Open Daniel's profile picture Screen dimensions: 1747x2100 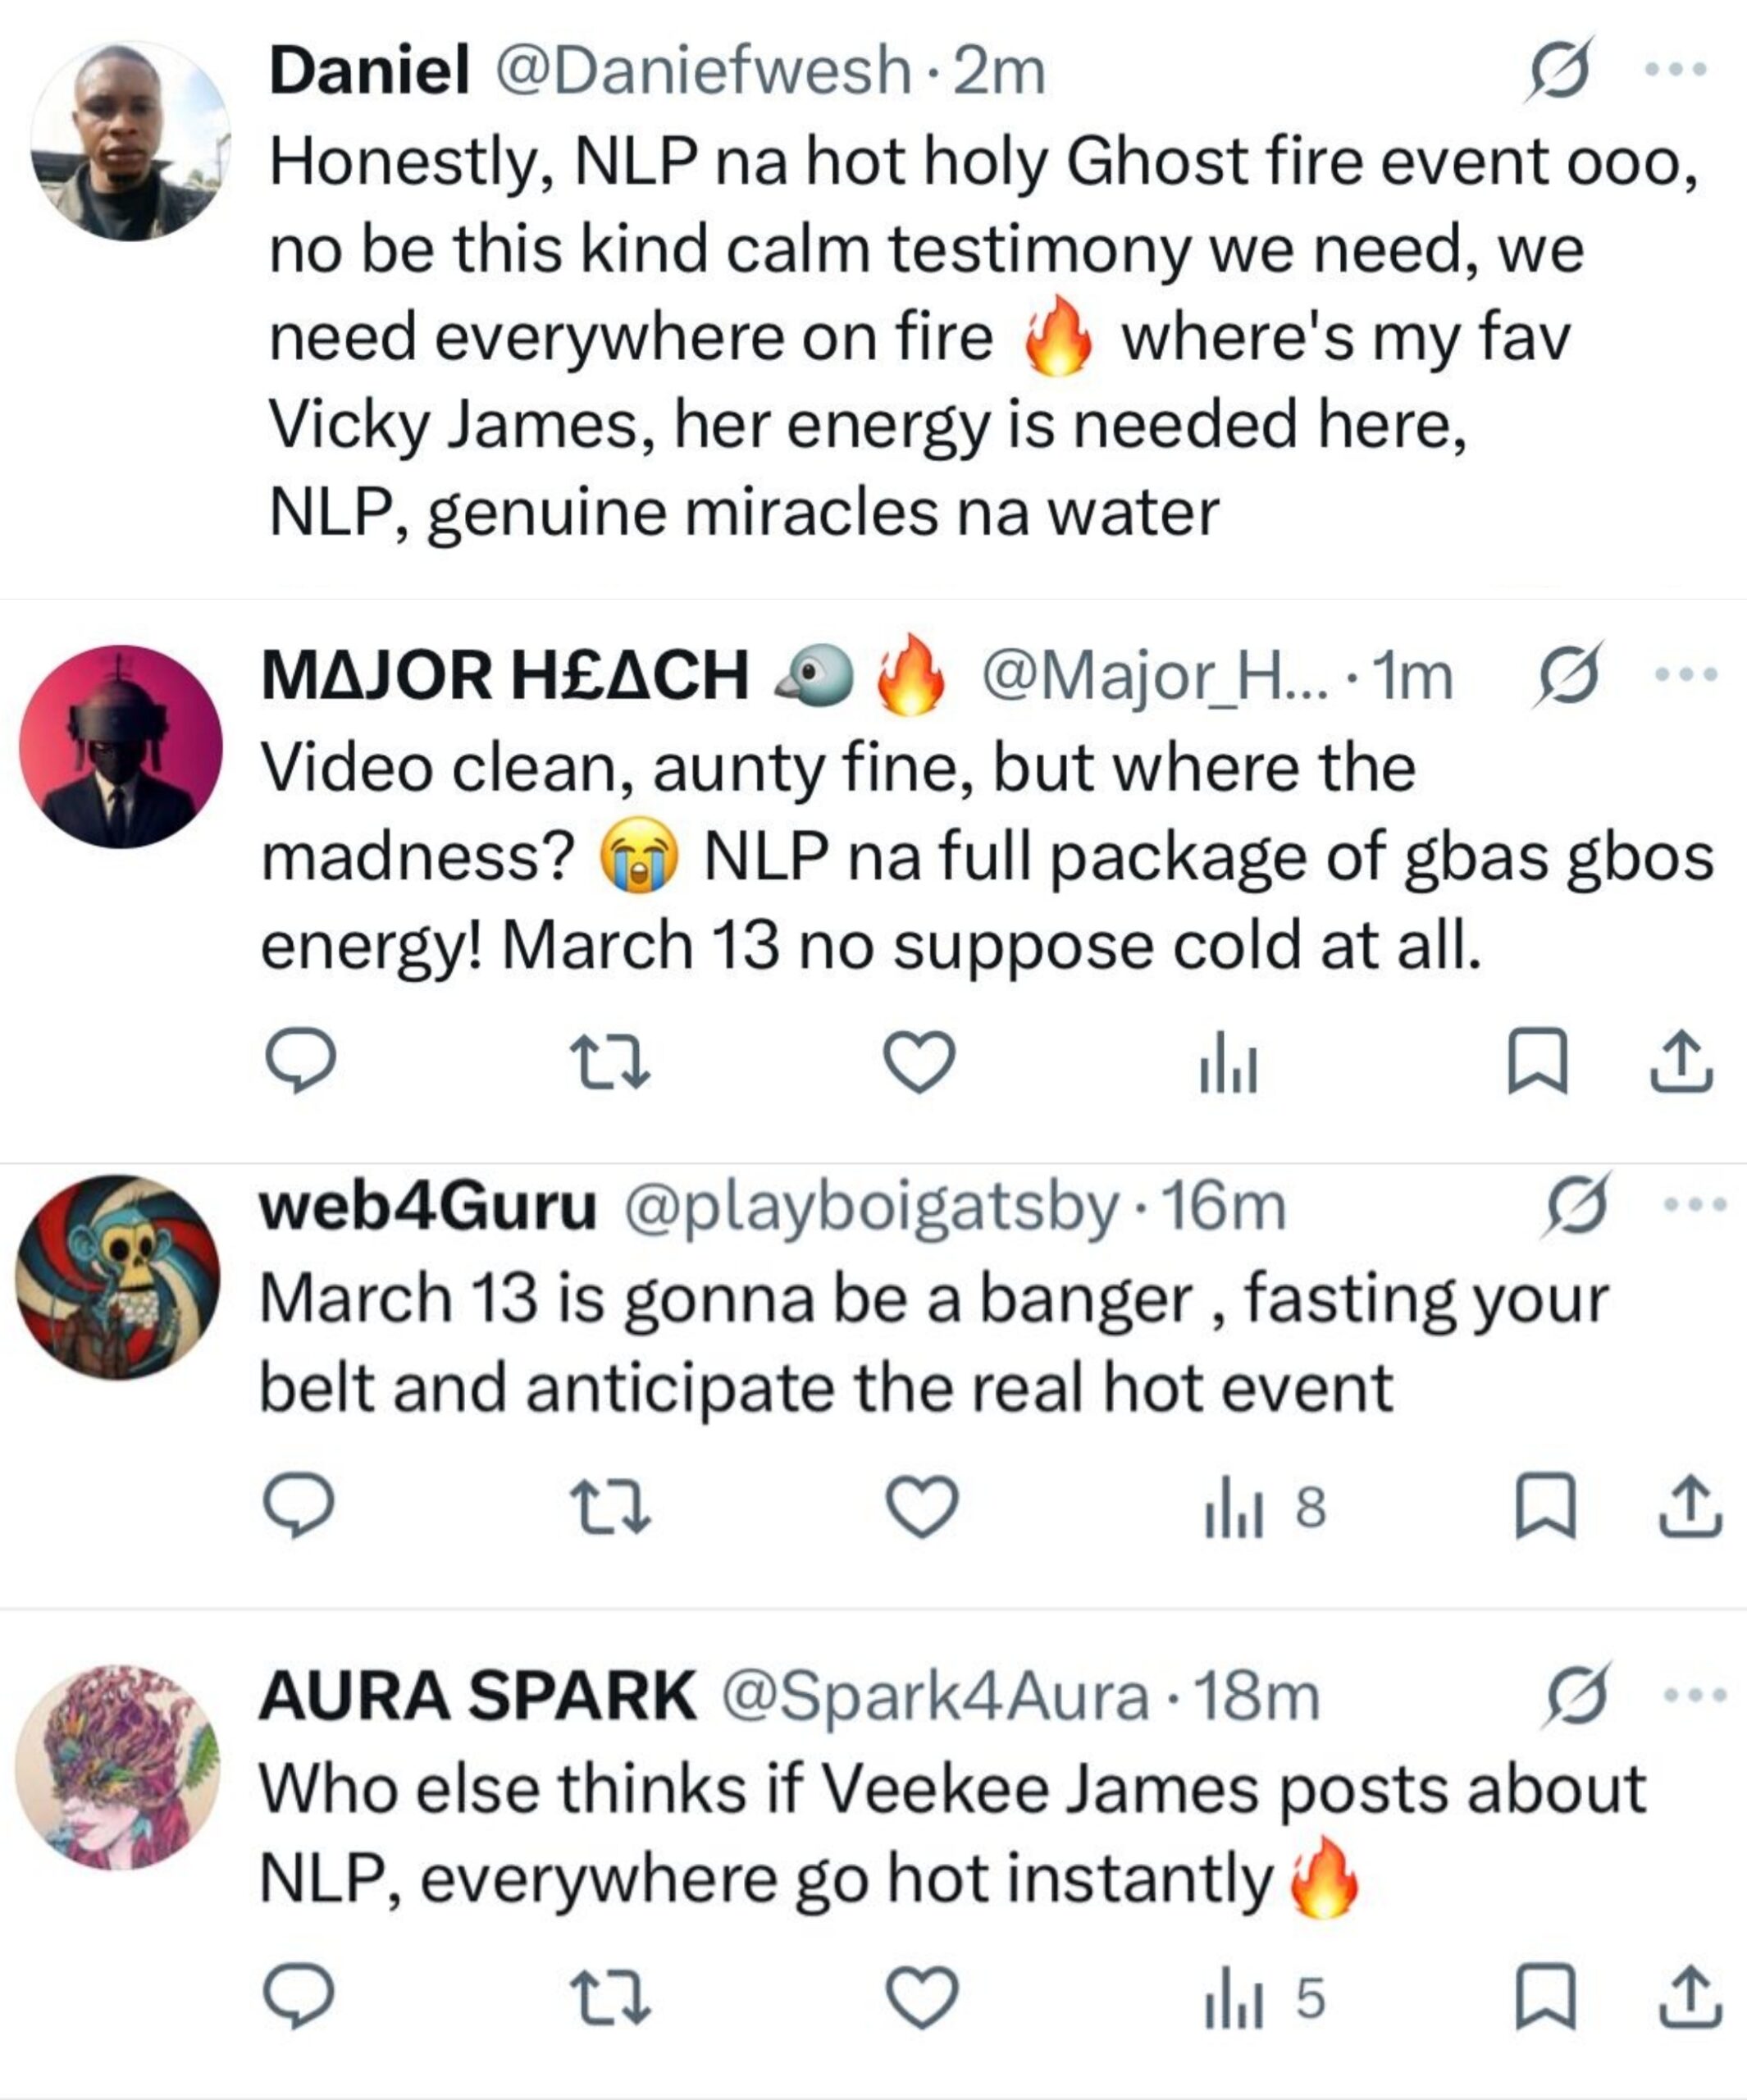(130, 142)
